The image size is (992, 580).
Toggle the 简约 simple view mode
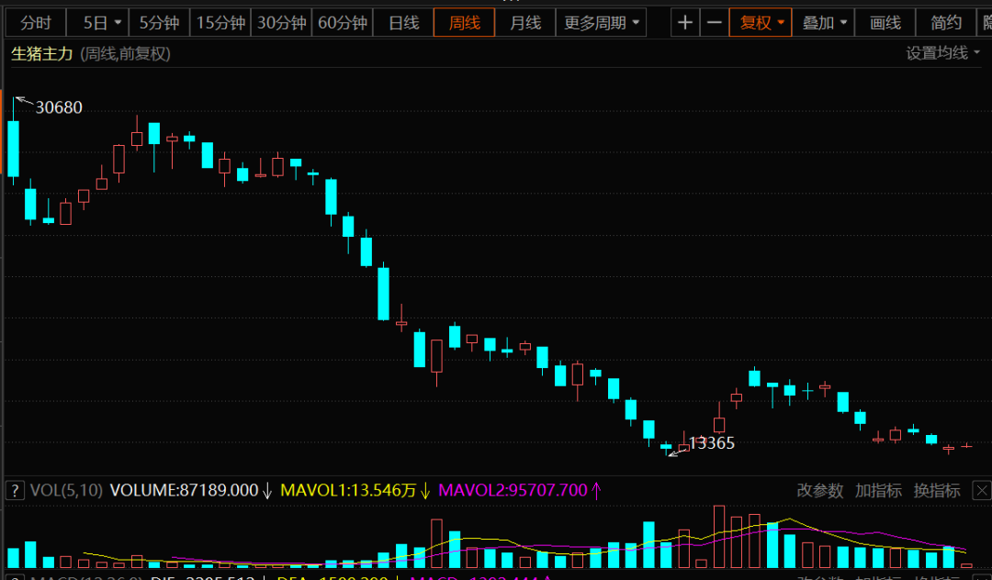pyautogui.click(x=946, y=23)
